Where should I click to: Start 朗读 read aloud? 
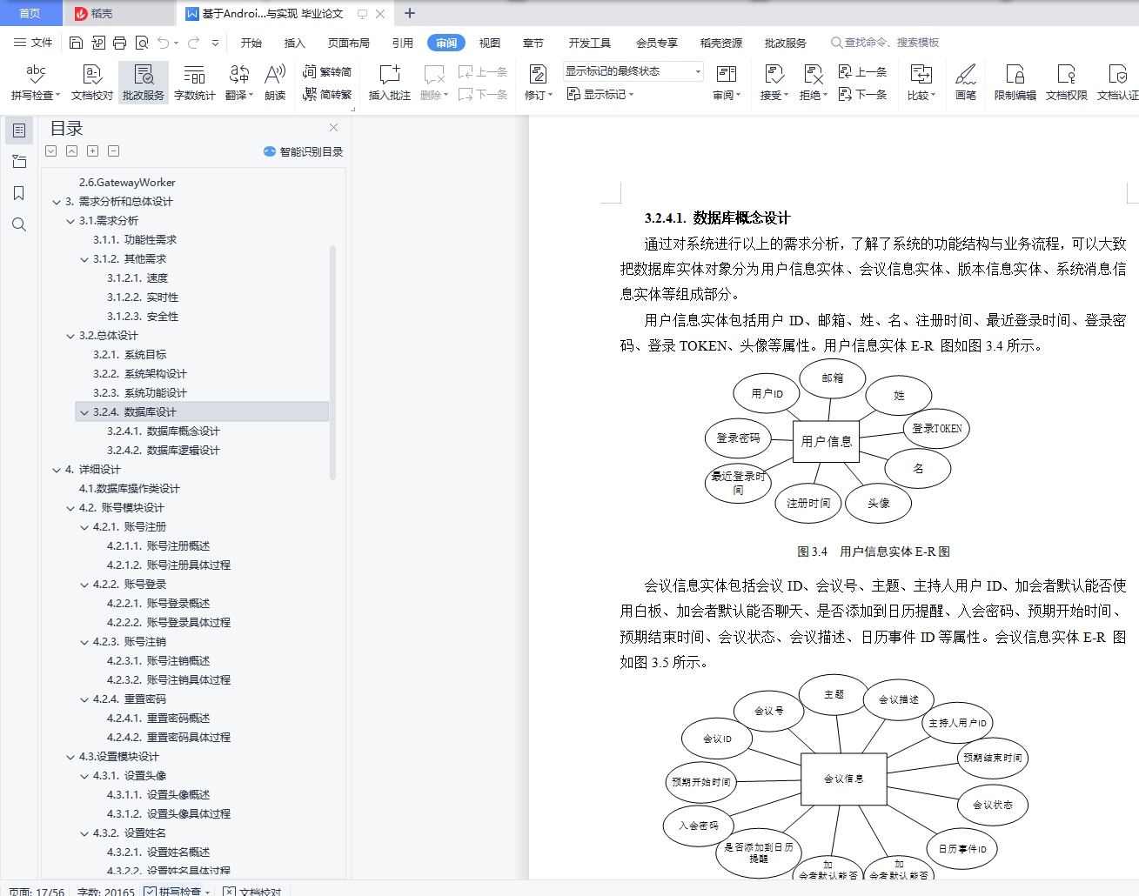click(x=275, y=83)
